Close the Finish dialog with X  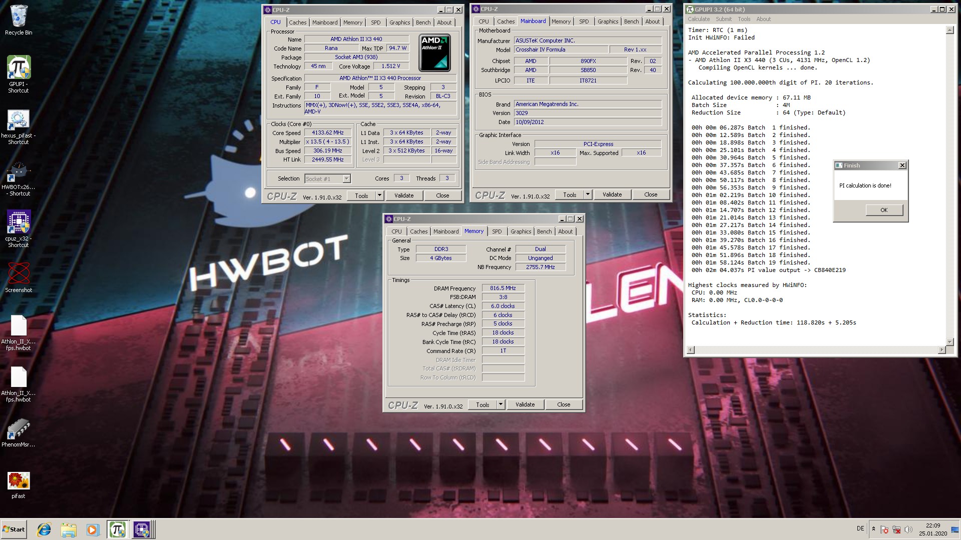(x=902, y=165)
